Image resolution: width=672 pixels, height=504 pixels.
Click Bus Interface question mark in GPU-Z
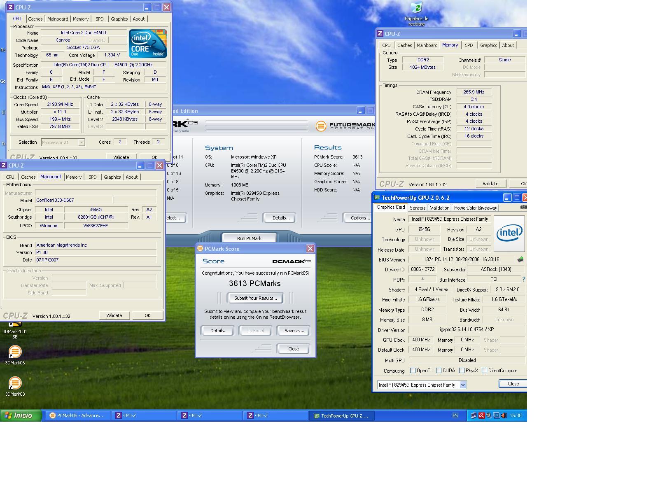(x=524, y=279)
